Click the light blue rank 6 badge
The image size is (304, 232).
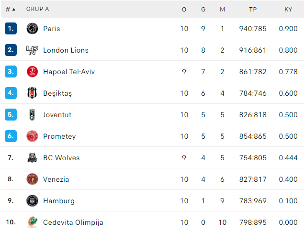[11, 136]
